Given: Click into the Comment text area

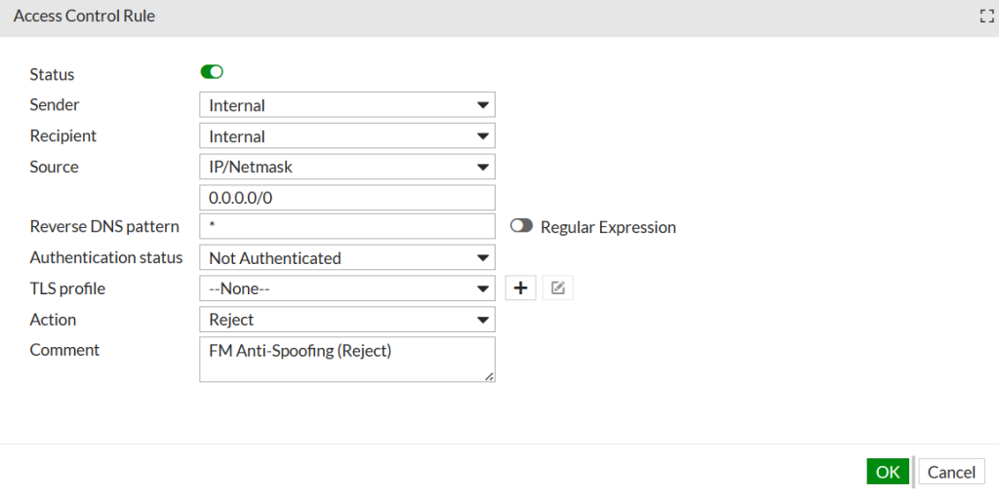Looking at the screenshot, I should click(x=346, y=359).
